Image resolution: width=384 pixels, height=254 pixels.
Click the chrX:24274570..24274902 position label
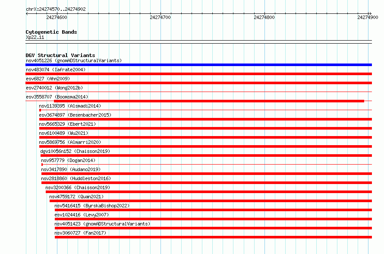click(x=56, y=9)
